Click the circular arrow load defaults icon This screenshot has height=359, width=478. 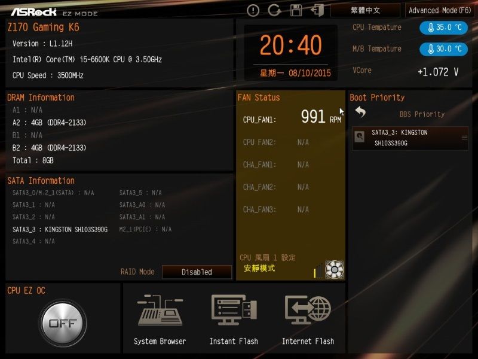pos(274,10)
